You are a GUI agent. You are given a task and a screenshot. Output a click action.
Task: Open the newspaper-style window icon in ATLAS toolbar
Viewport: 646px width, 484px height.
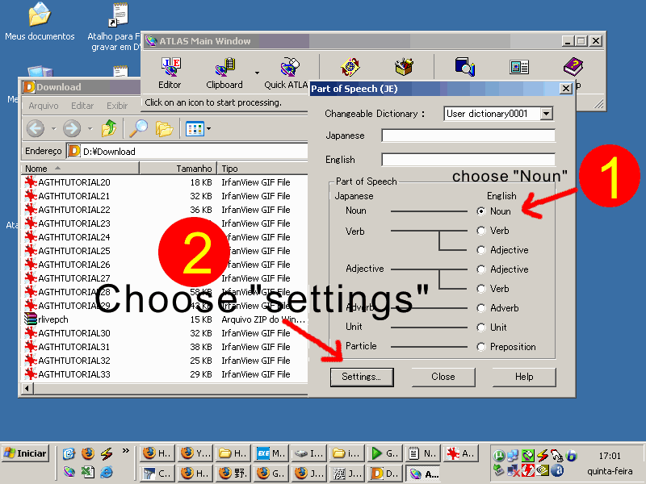519,67
